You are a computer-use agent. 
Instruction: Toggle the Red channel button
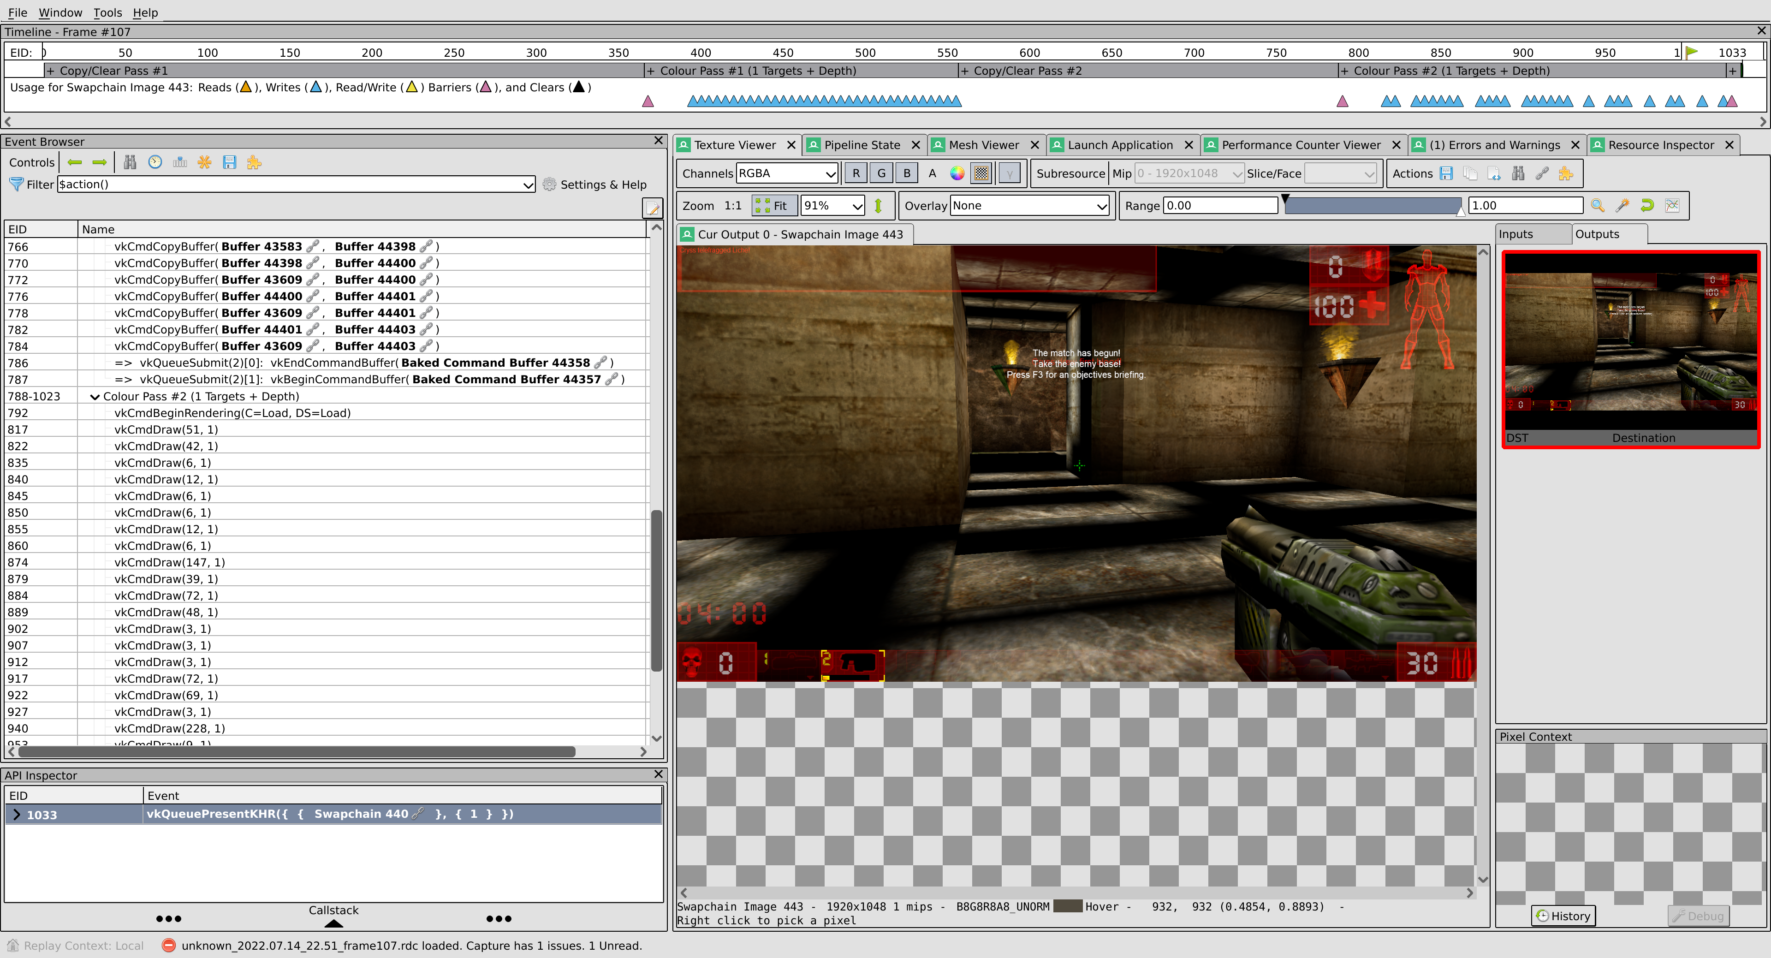pyautogui.click(x=856, y=173)
